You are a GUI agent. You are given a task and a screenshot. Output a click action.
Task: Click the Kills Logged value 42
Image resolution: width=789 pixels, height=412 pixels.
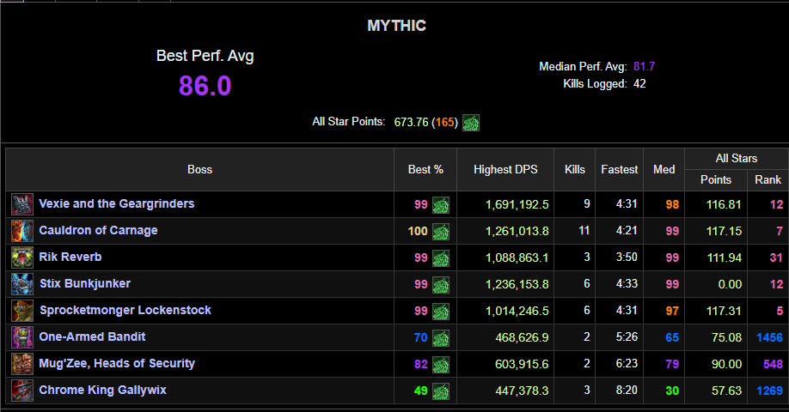[x=639, y=83]
